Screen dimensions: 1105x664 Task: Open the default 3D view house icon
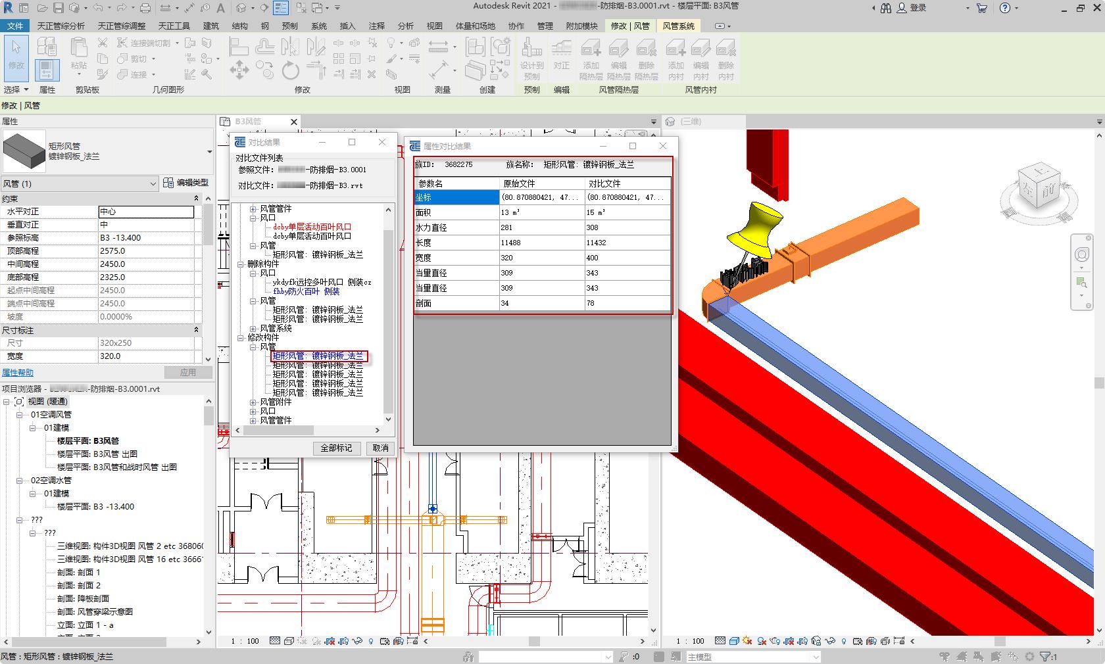[x=241, y=8]
